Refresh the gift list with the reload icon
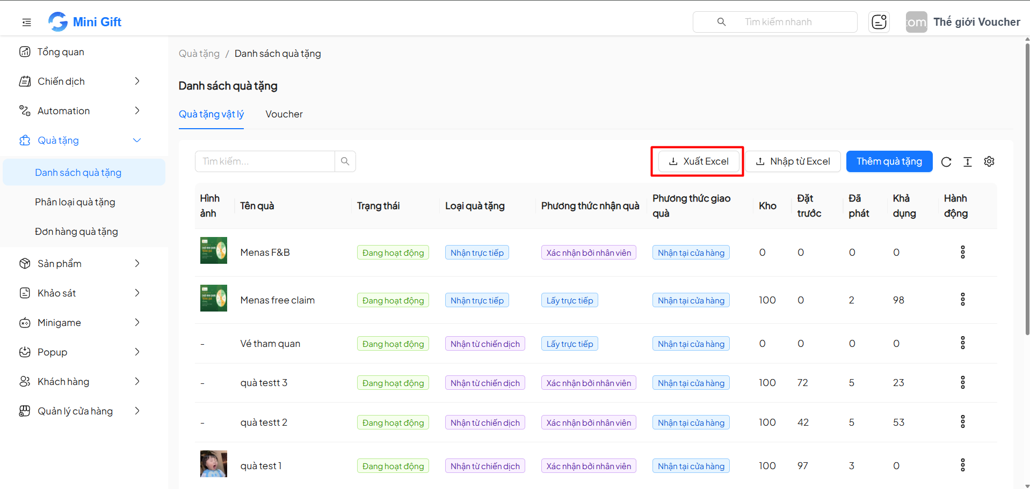This screenshot has height=489, width=1030. [x=946, y=162]
